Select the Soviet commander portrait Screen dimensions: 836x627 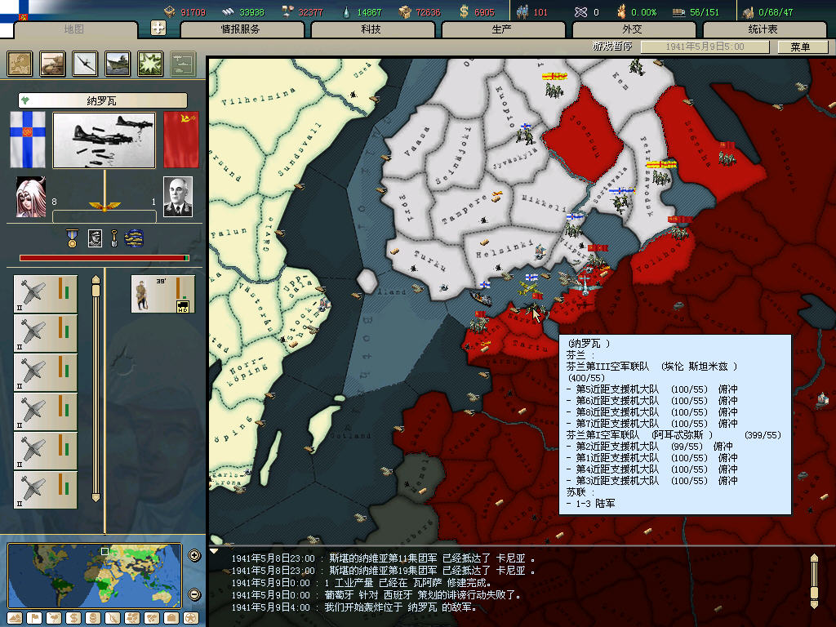point(177,197)
